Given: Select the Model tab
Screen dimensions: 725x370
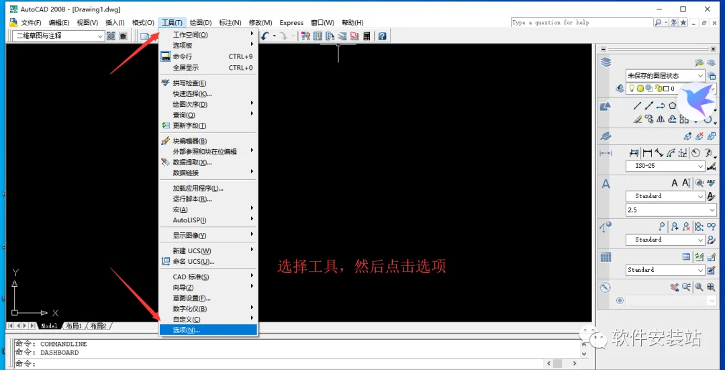Looking at the screenshot, I should click(x=48, y=326).
